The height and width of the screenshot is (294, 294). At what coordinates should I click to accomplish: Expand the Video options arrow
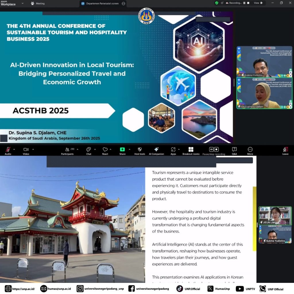point(33,149)
